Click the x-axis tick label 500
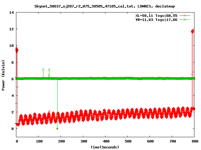 (x=128, y=141)
